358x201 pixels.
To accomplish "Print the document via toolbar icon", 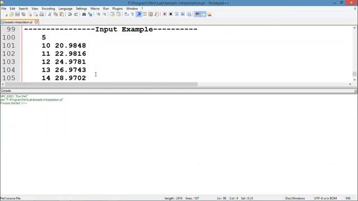I will pyautogui.click(x=41, y=15).
